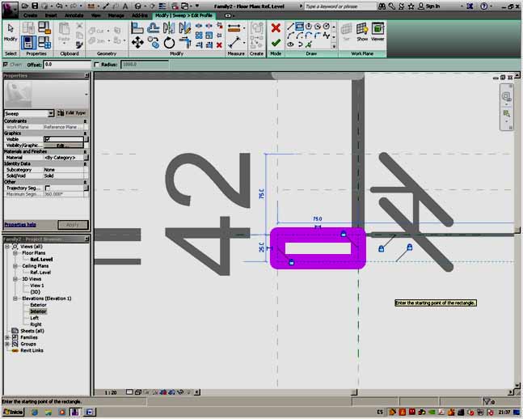This screenshot has width=523, height=419.
Task: Click the Offset value input field
Action: click(66, 64)
